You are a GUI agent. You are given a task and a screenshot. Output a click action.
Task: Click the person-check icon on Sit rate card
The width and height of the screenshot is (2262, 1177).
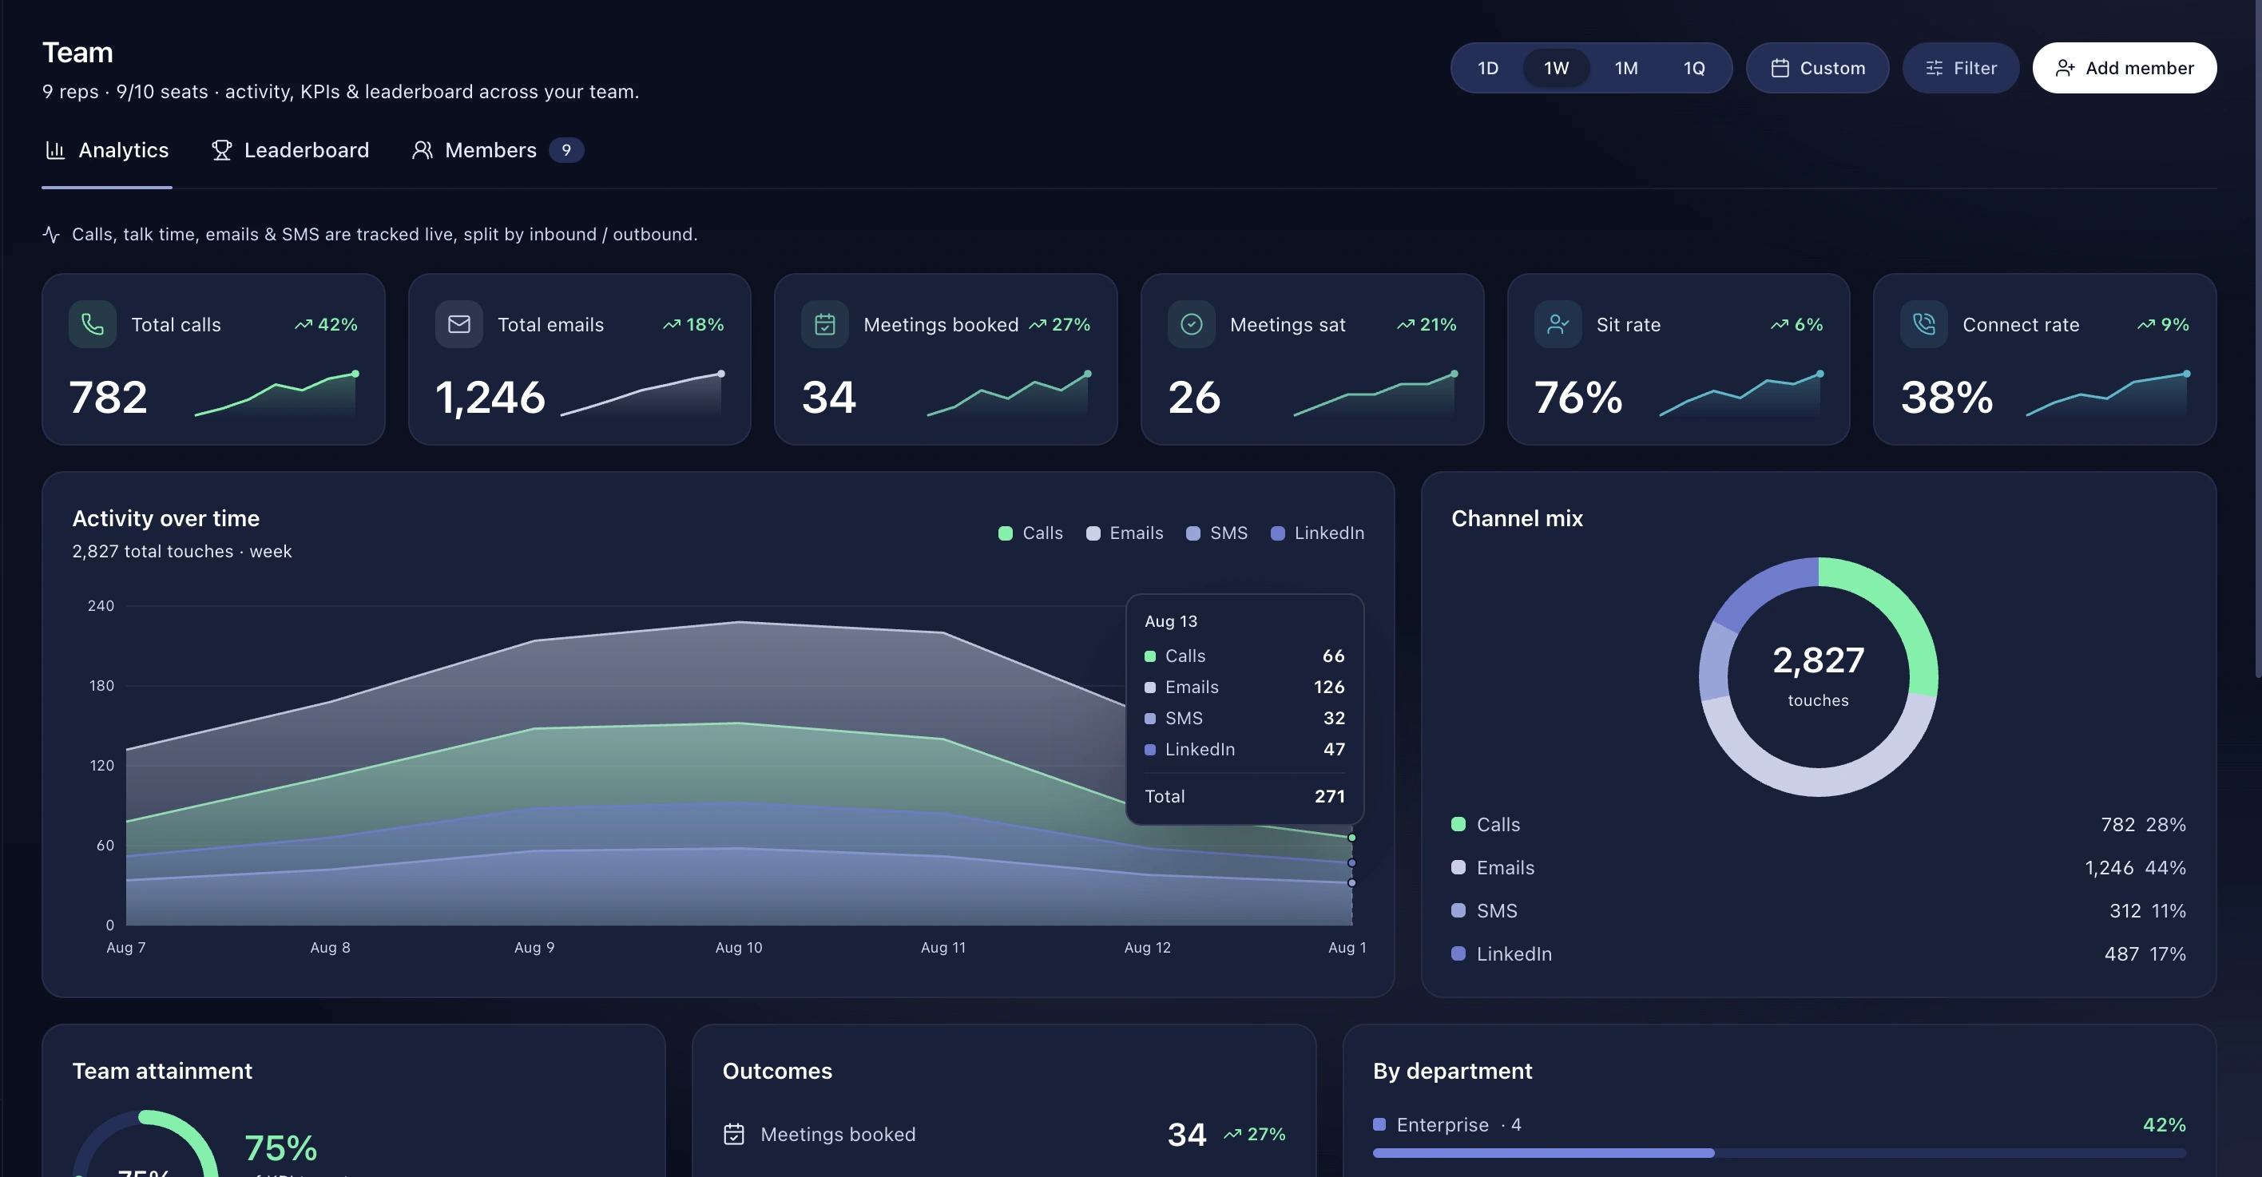click(1558, 324)
